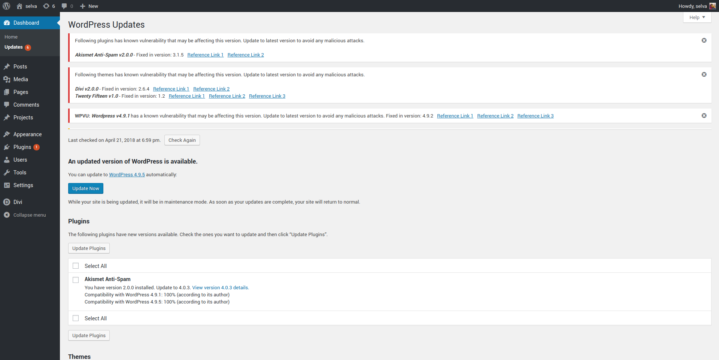The width and height of the screenshot is (719, 360).
Task: Open the Settings menu label
Action: (23, 185)
